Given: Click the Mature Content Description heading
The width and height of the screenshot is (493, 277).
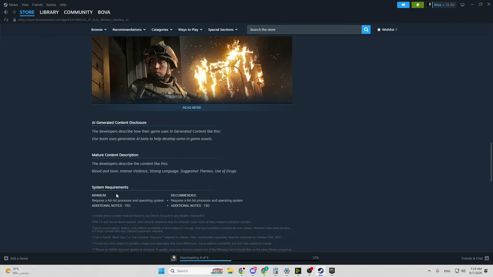Looking at the screenshot, I should (x=115, y=155).
